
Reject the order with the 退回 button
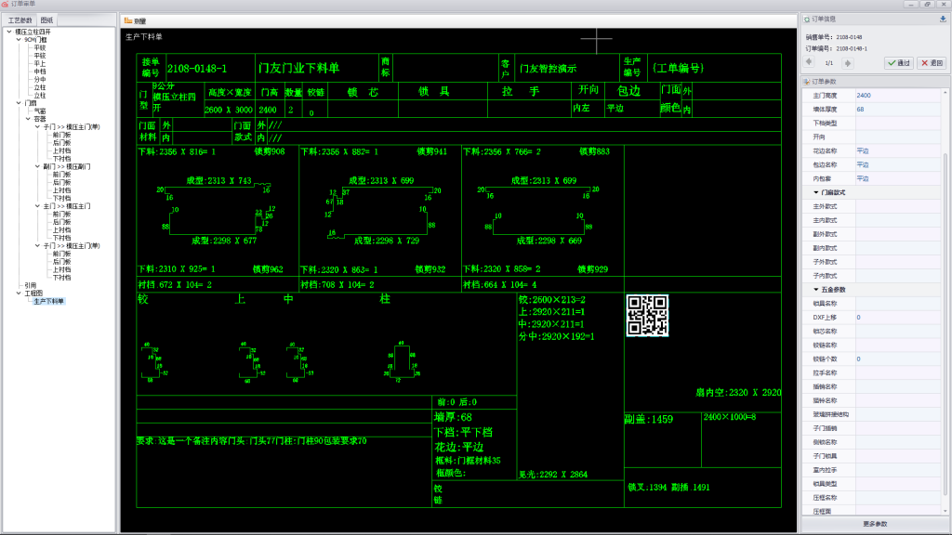[932, 62]
